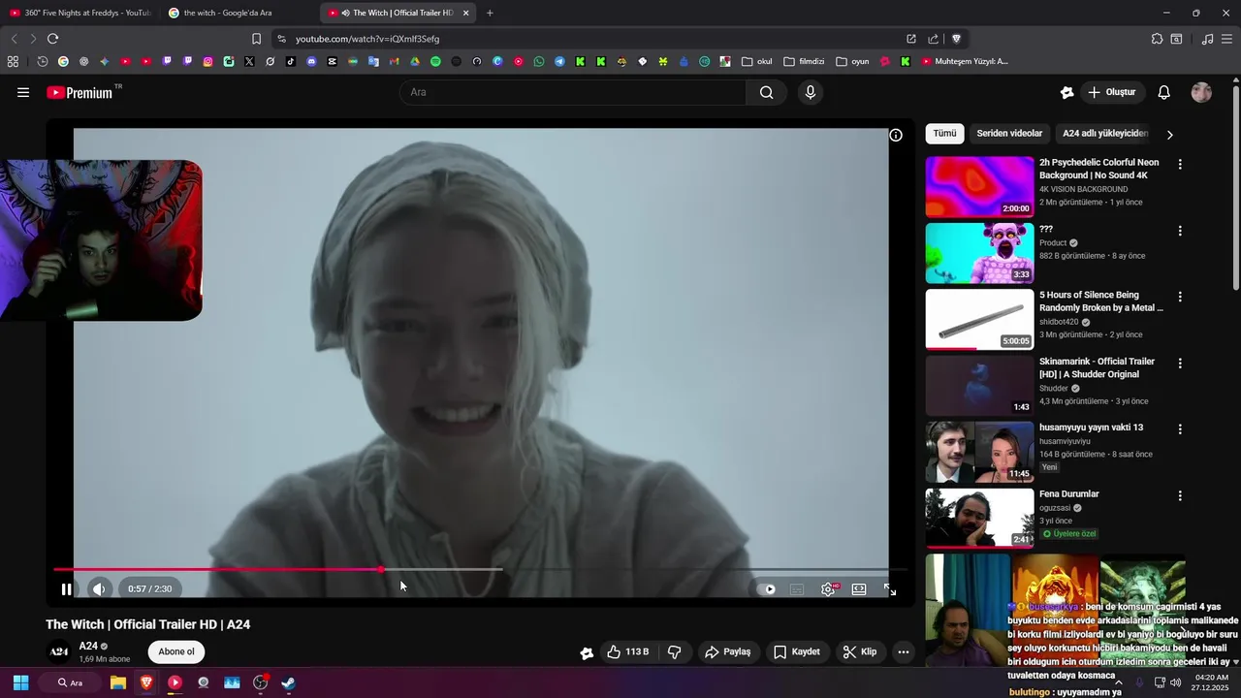Reload the page
Screen dimensions: 1241x698
click(x=52, y=39)
